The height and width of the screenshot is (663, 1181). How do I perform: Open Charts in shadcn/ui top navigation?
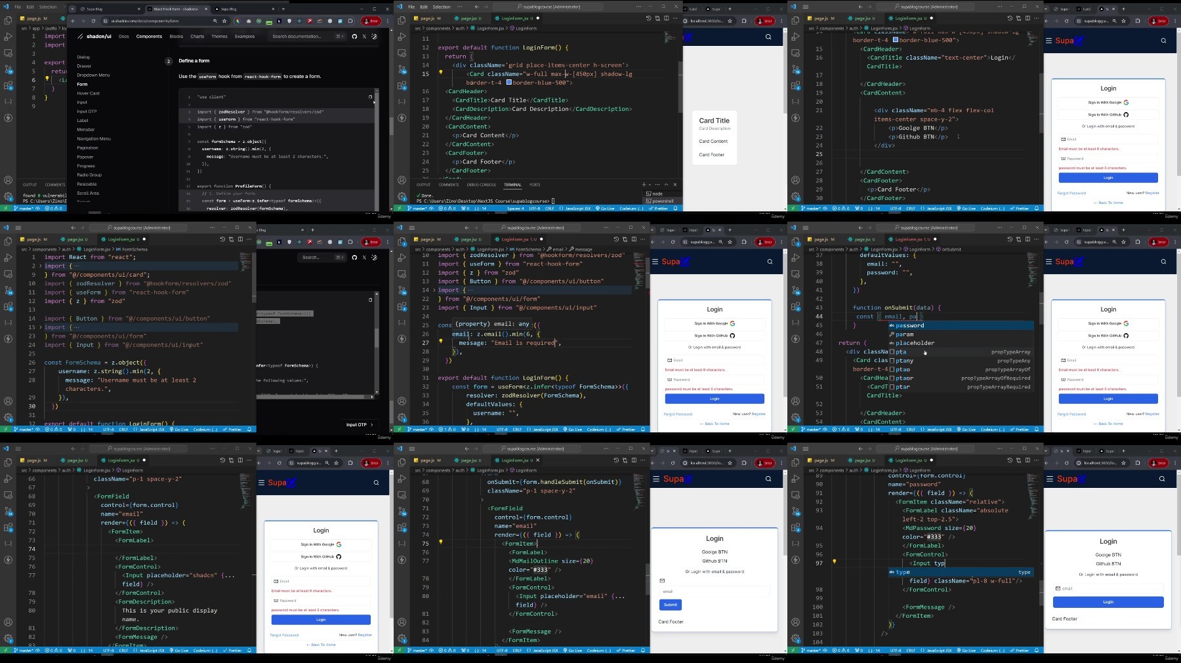coord(197,37)
